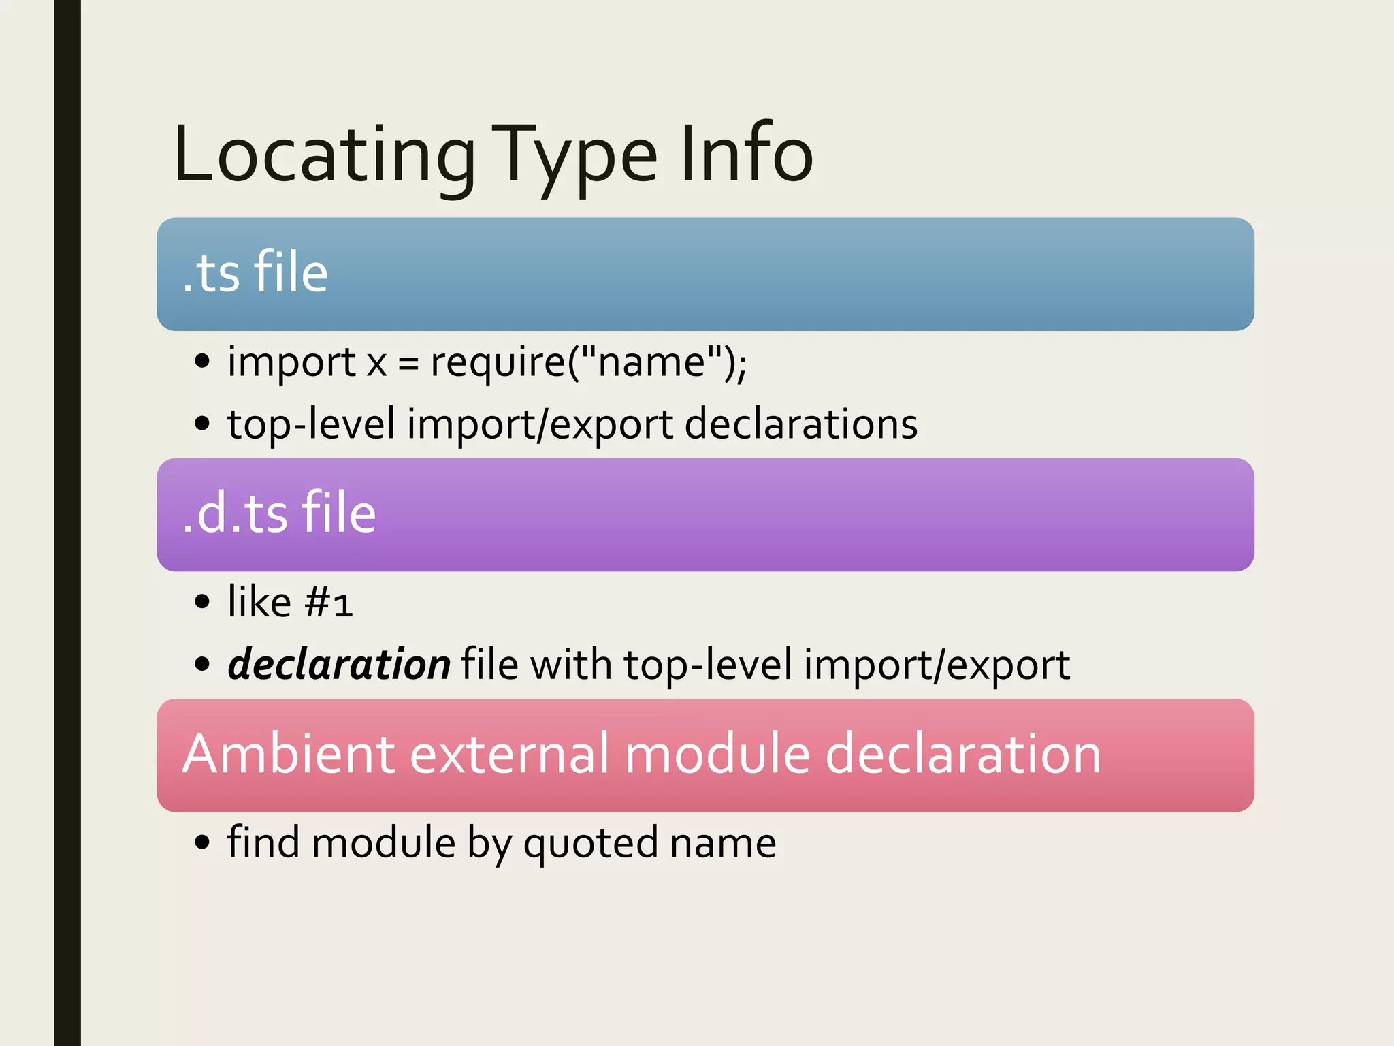Screen dimensions: 1394x1046
Task: Click the 'import x = require("name");' bullet text
Action: [487, 362]
